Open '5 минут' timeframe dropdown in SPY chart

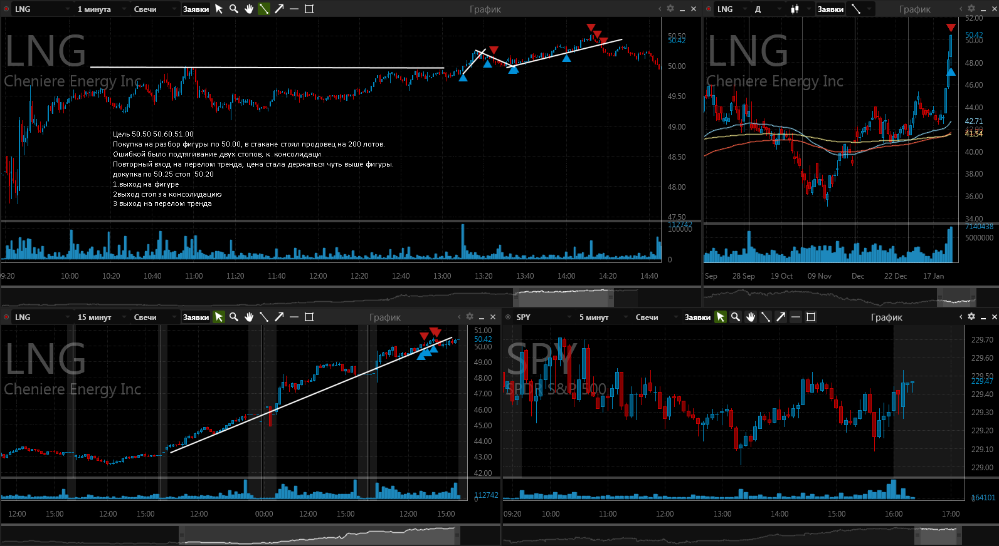602,317
